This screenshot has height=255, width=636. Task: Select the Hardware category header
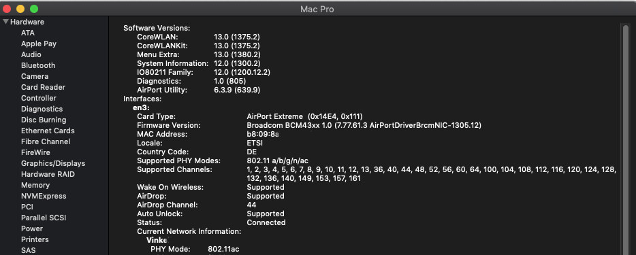tap(27, 22)
